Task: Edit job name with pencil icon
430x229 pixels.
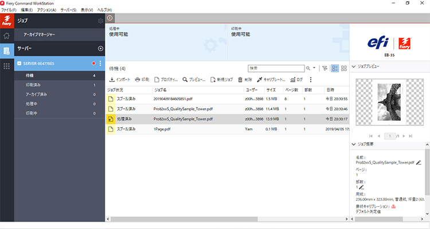Action: pyautogui.click(x=419, y=163)
